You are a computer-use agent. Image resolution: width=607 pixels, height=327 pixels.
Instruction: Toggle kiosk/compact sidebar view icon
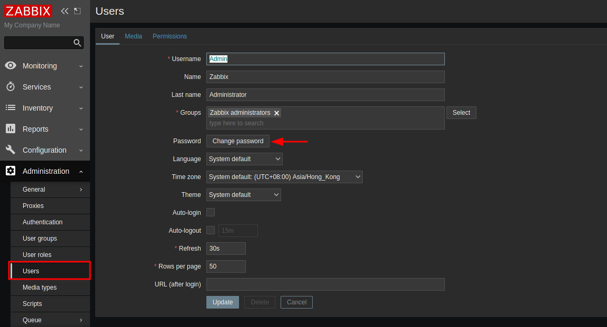(x=77, y=11)
